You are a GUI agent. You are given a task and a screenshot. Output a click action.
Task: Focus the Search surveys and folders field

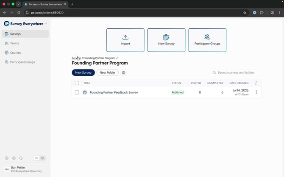[x=236, y=72]
